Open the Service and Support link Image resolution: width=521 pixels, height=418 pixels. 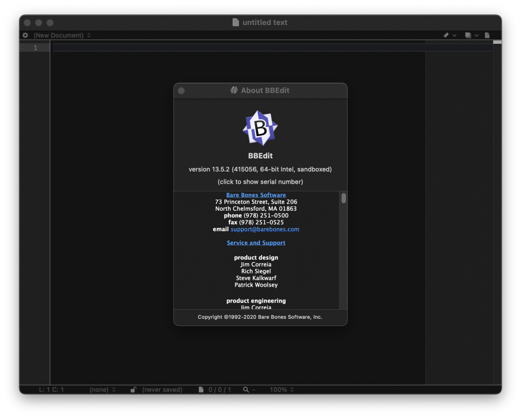coord(256,243)
